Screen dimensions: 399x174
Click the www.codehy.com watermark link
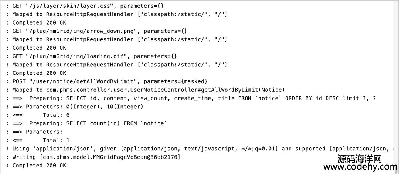(360, 167)
